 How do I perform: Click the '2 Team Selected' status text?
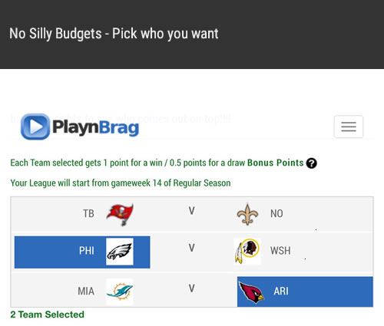click(x=47, y=314)
